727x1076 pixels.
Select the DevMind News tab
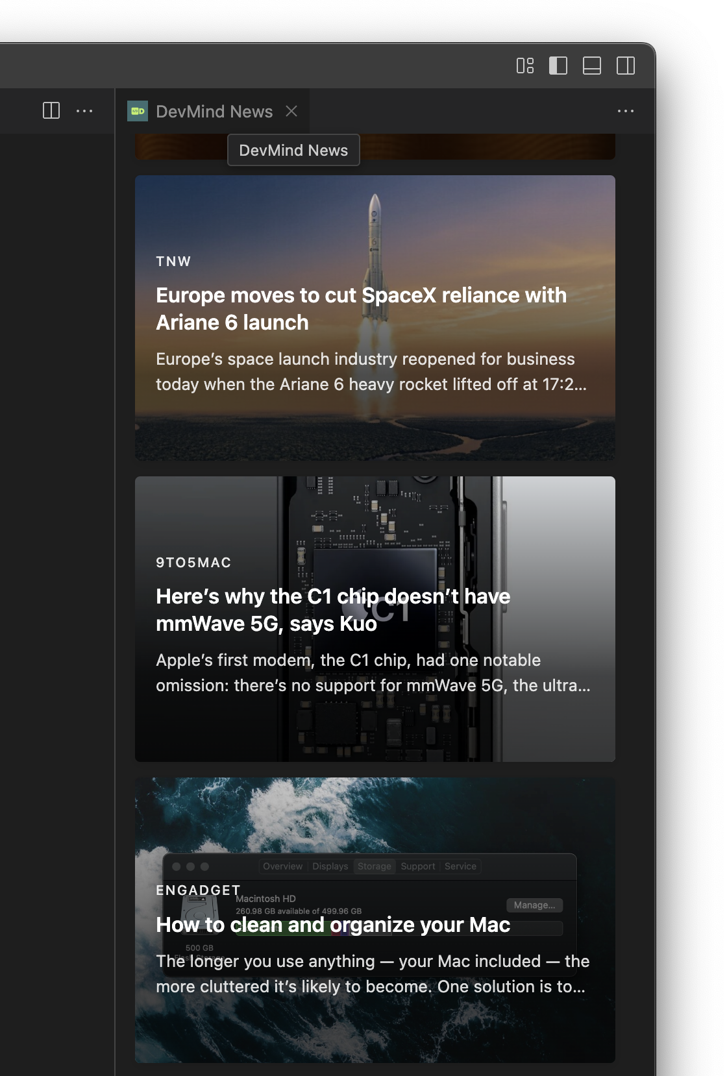213,112
